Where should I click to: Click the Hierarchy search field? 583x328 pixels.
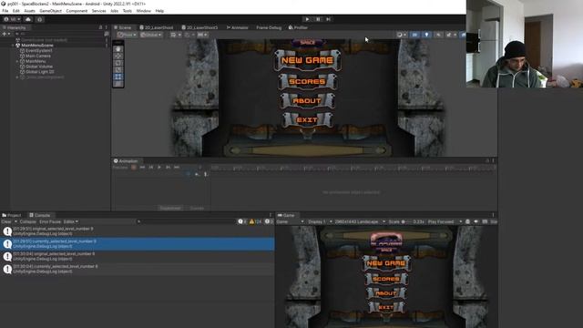60,34
